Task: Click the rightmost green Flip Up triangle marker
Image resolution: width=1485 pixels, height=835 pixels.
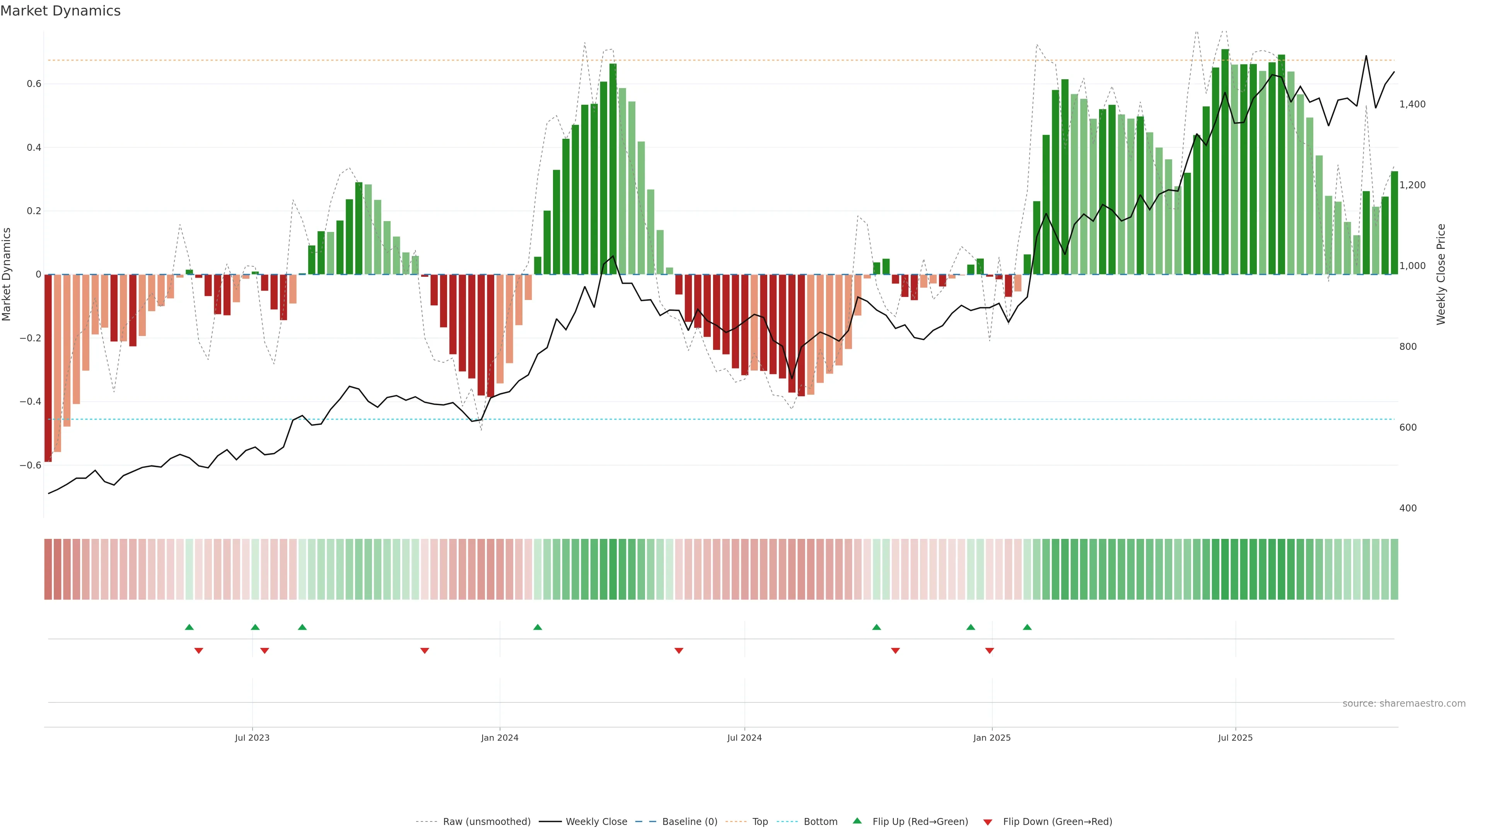Action: coord(1027,627)
